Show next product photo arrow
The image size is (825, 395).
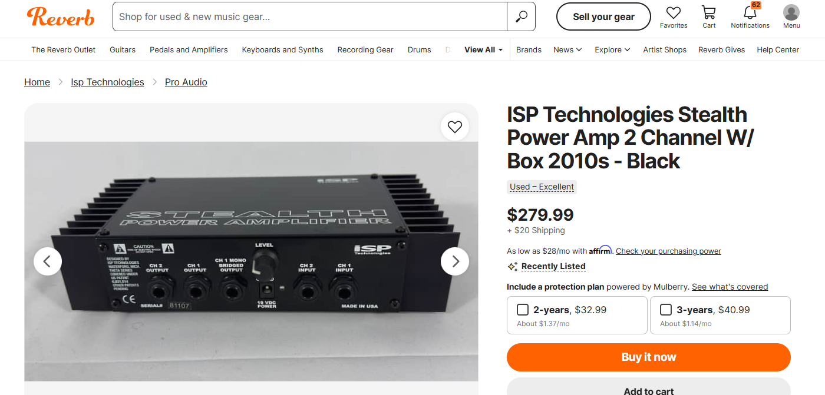455,261
